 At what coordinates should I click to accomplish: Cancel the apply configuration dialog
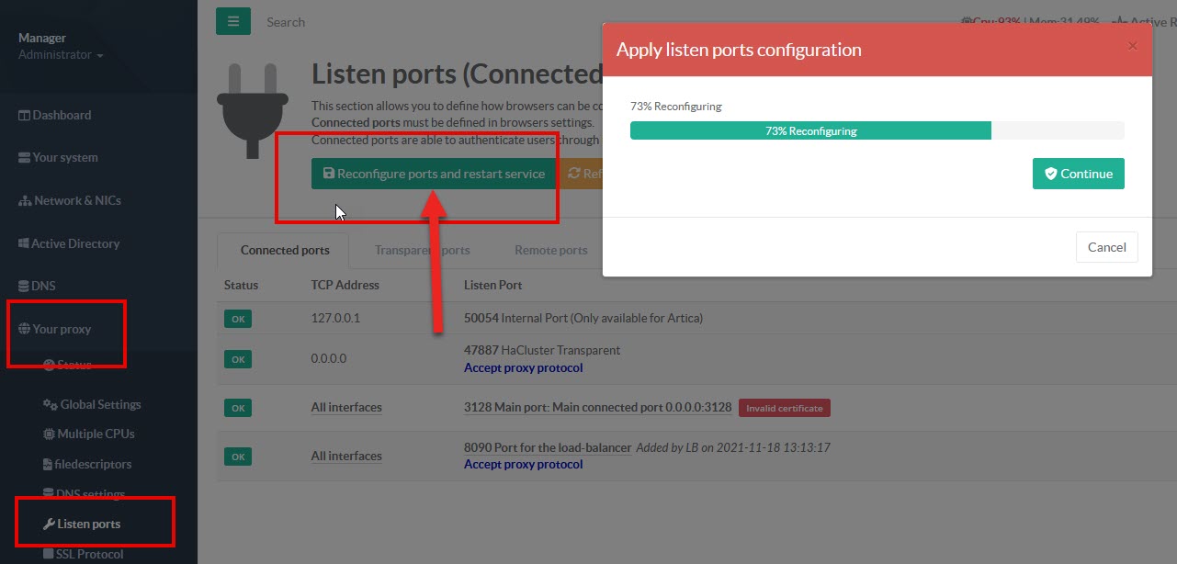[x=1106, y=247]
